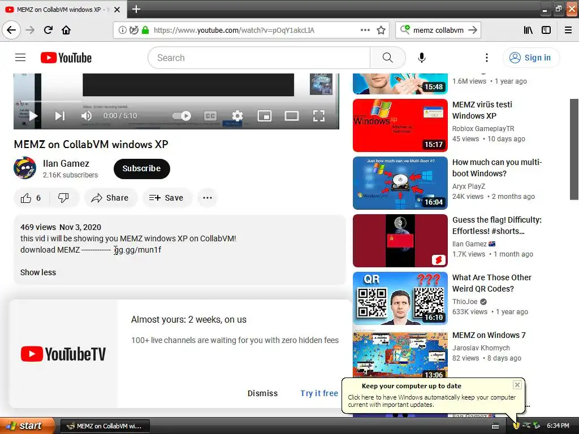
Task: Save the video to a playlist
Action: 167,198
